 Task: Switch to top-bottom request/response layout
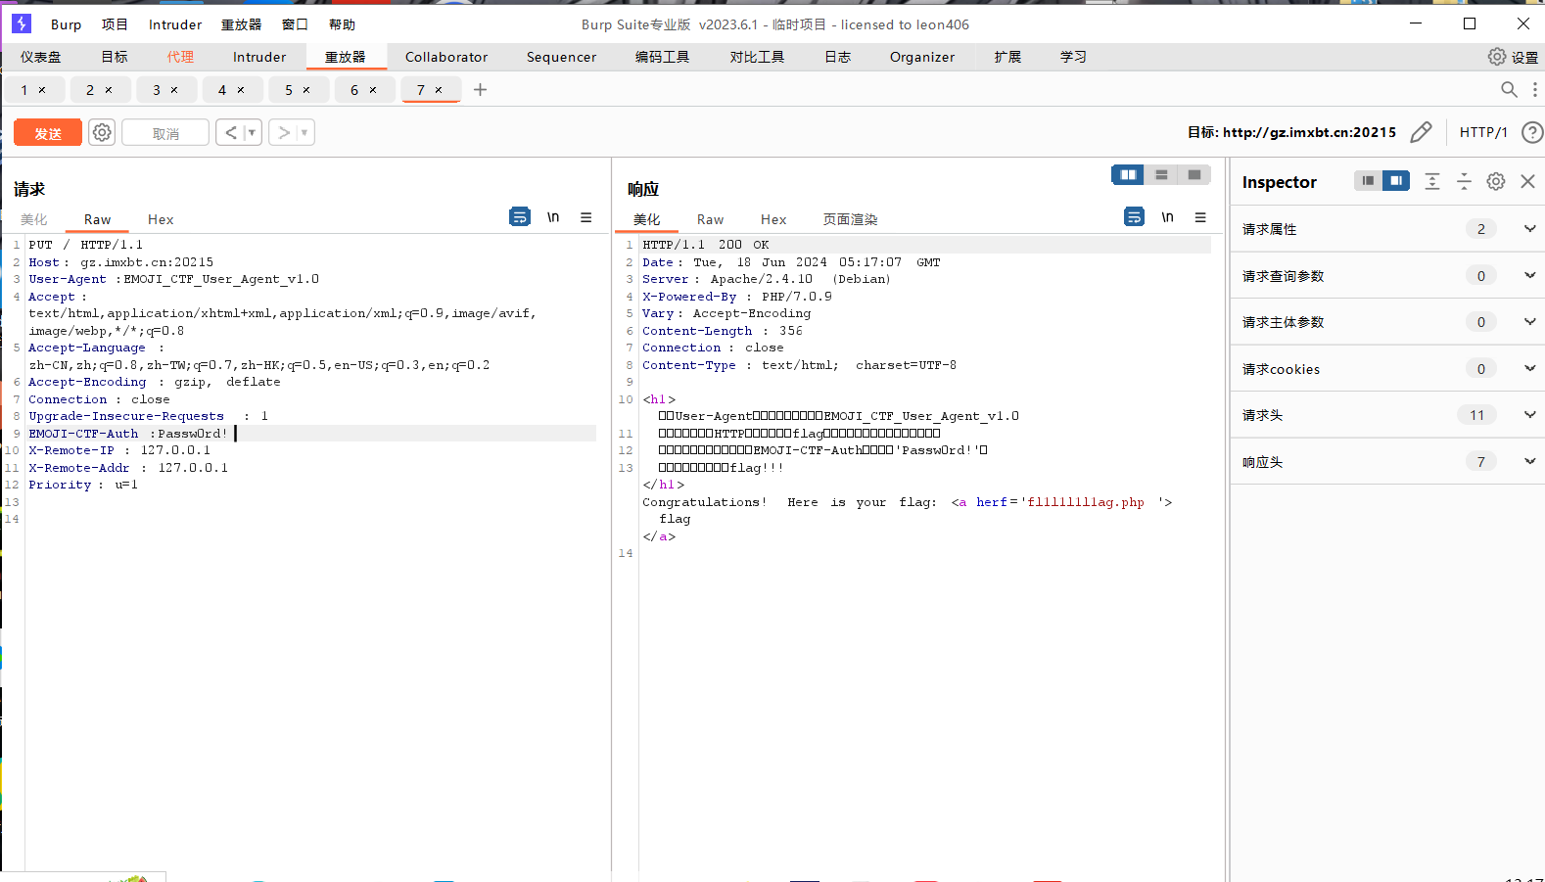pos(1161,174)
